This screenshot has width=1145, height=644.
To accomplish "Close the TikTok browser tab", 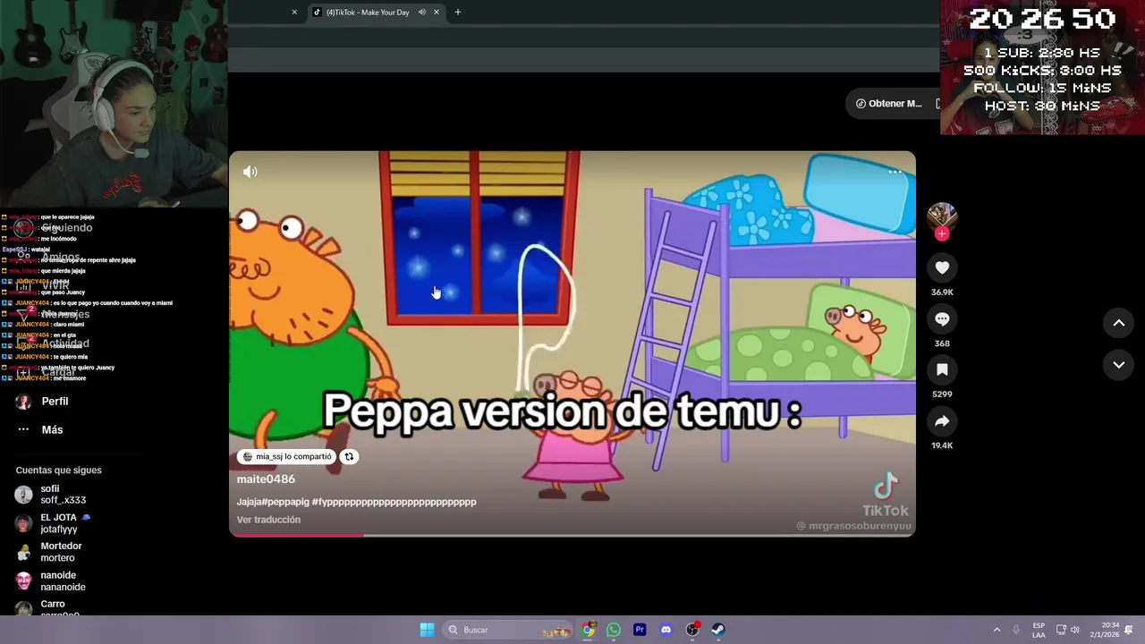I will [437, 13].
